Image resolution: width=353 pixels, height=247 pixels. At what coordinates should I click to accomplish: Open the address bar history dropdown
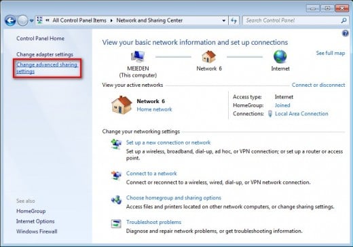click(224, 20)
